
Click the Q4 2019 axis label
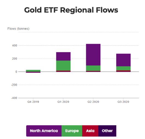pyautogui.click(x=33, y=102)
